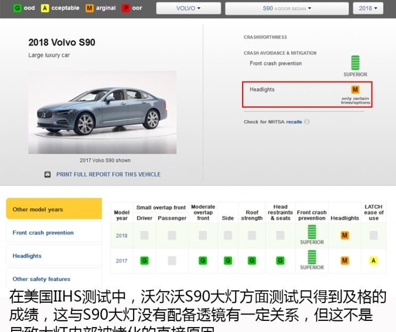Click the printer icon beside print report
Screen dimensions: 396x332
[47, 174]
